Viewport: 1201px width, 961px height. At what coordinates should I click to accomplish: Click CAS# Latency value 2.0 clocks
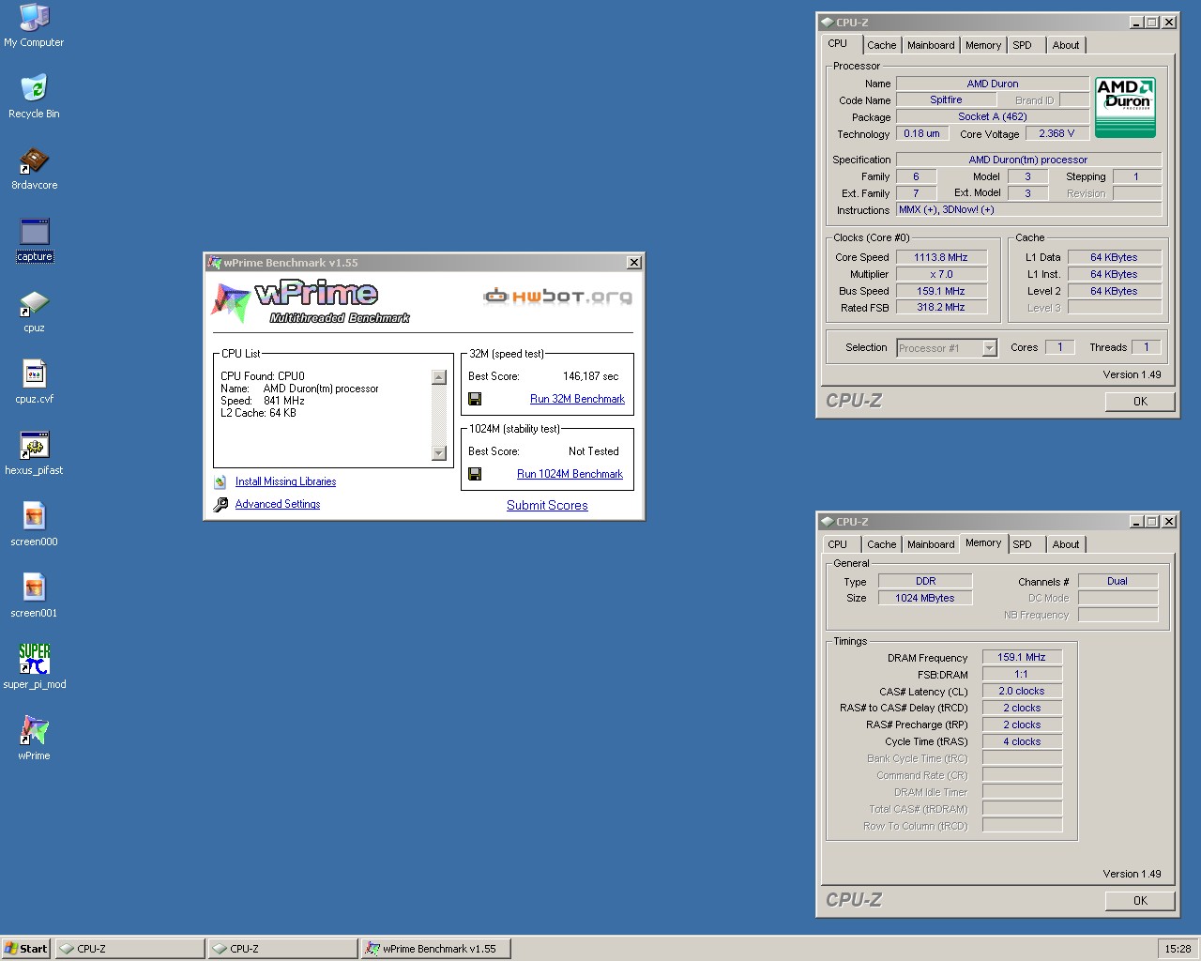tap(1022, 691)
